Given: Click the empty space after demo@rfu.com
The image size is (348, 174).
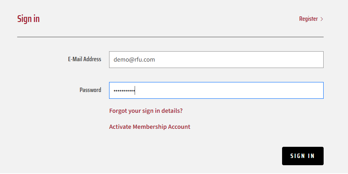Looking at the screenshot, I should click(239, 60).
